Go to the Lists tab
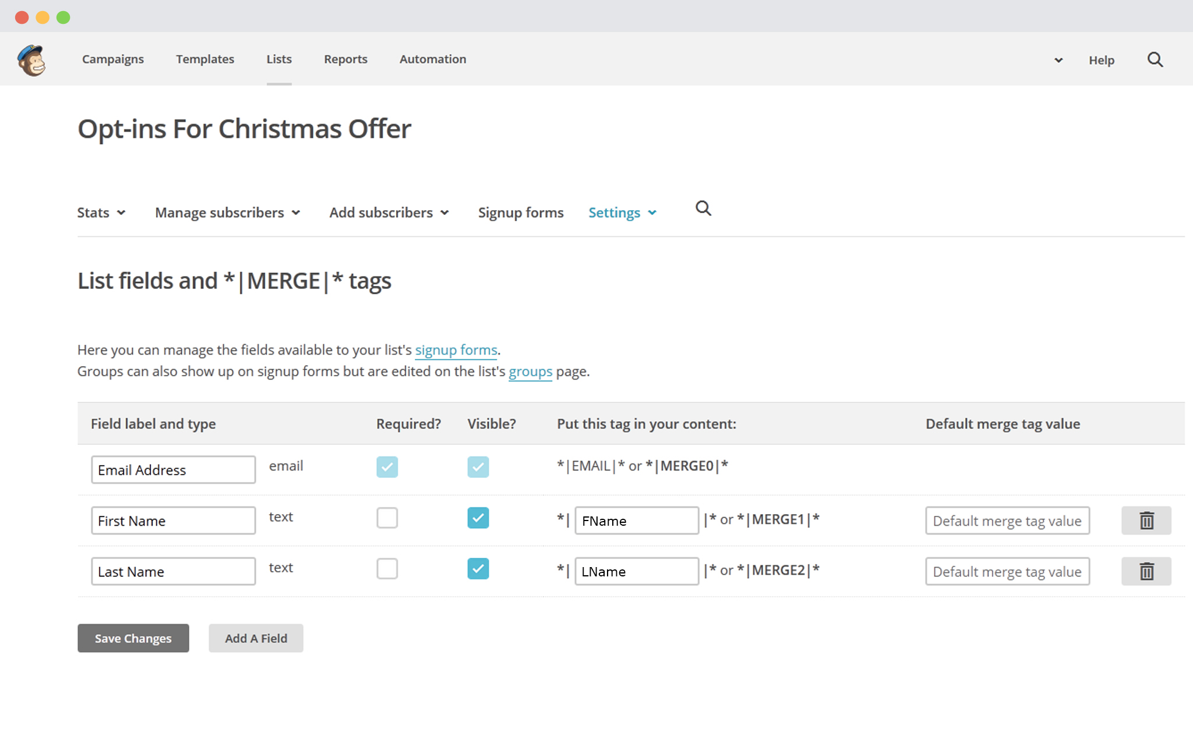1193x733 pixels. [x=279, y=59]
